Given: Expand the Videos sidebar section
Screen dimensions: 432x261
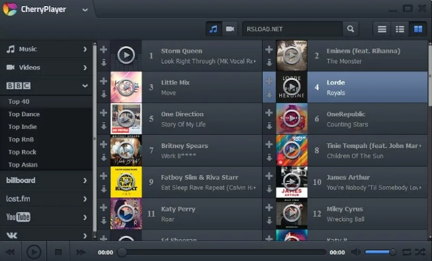Looking at the screenshot, I should (46, 67).
